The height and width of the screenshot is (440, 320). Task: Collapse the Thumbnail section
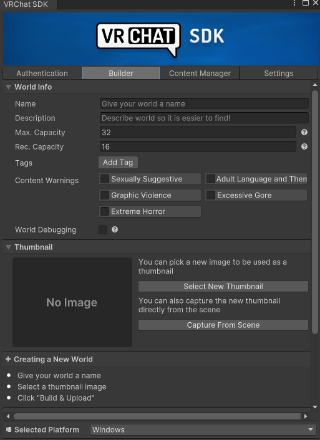(9, 247)
